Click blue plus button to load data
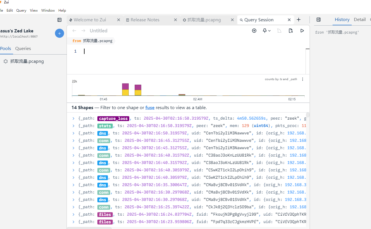The image size is (371, 229). coord(59,34)
